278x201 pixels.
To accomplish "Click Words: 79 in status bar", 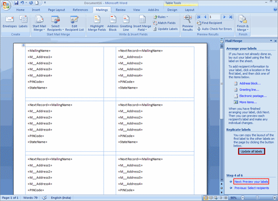I will coord(30,197).
